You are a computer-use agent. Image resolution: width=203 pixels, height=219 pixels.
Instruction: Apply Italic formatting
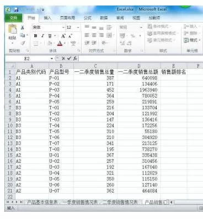[42, 36]
